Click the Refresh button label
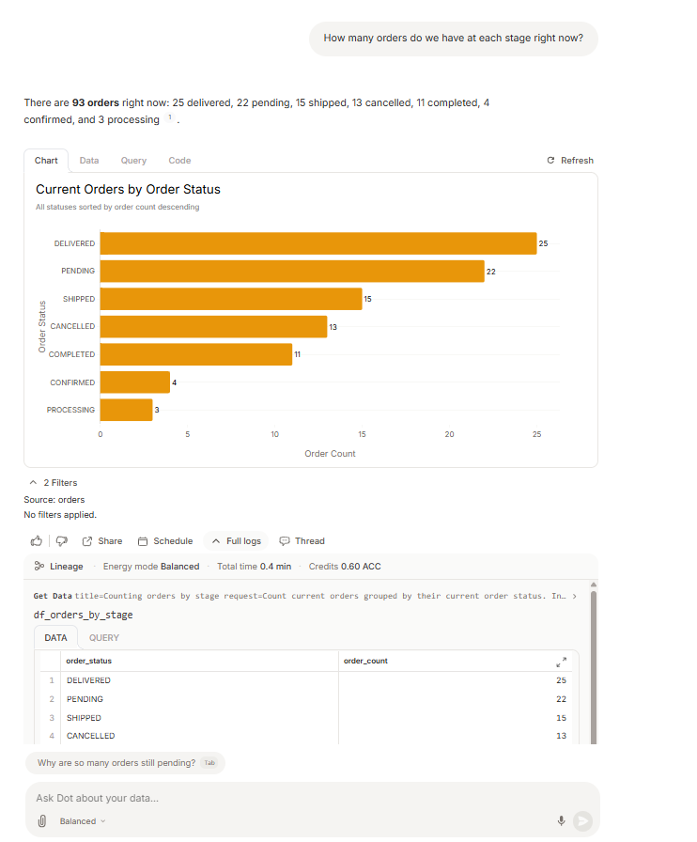This screenshot has width=697, height=842. [578, 160]
